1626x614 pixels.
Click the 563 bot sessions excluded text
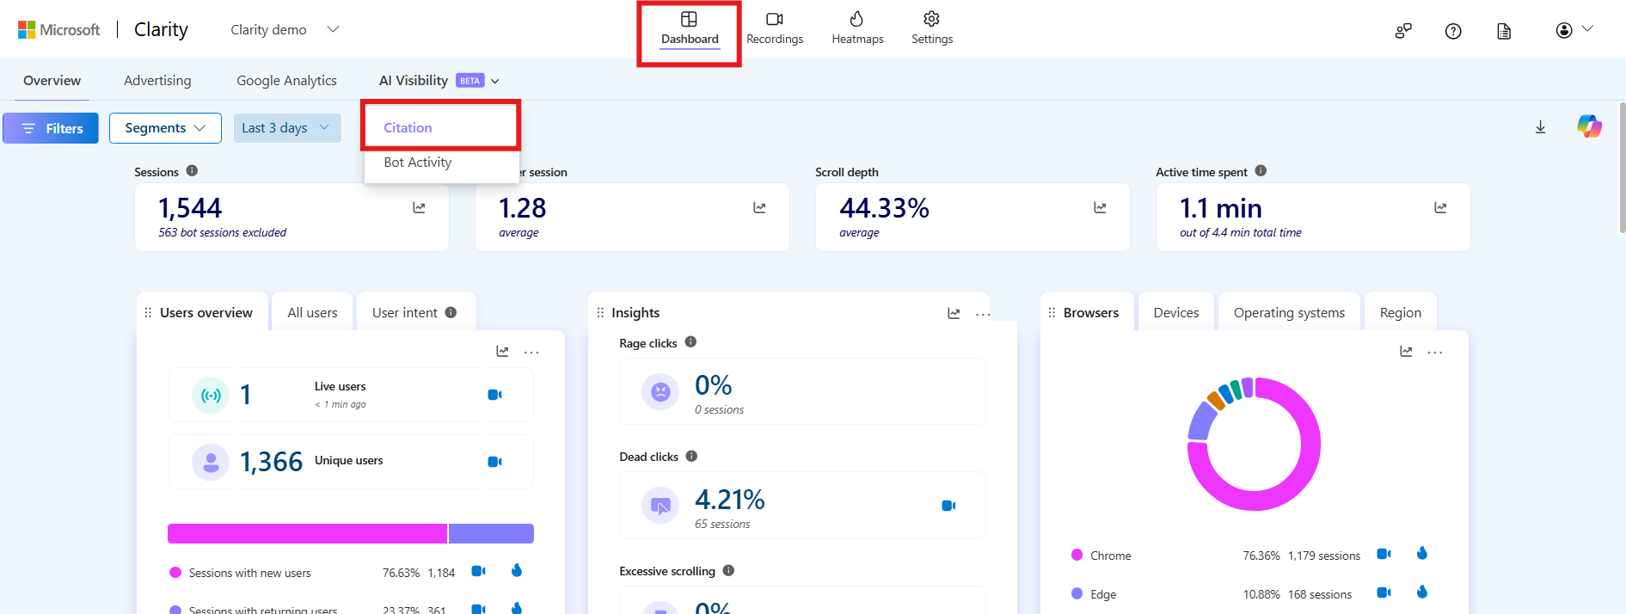point(222,233)
